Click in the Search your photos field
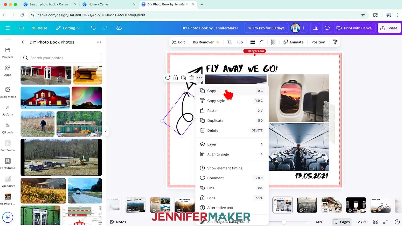The image size is (402, 226). click(x=61, y=58)
